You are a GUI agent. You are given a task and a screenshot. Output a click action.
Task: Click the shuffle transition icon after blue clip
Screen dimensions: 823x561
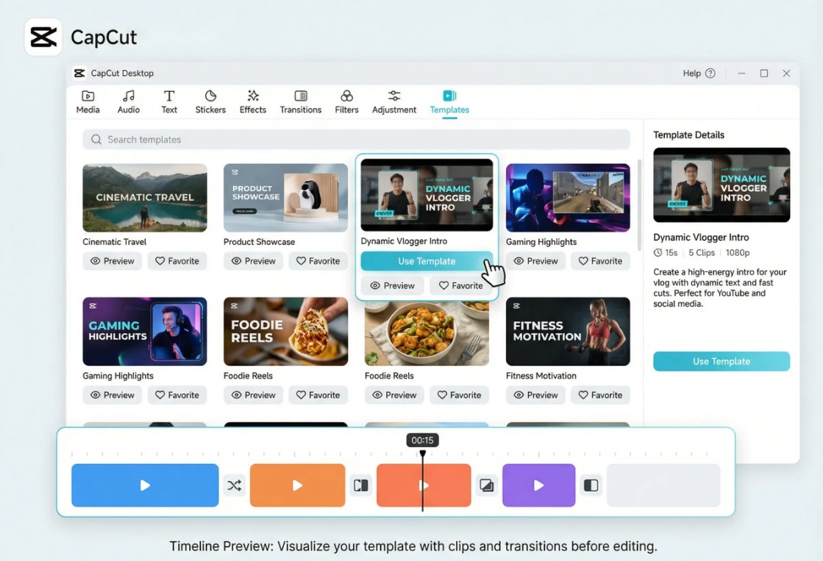click(x=234, y=485)
